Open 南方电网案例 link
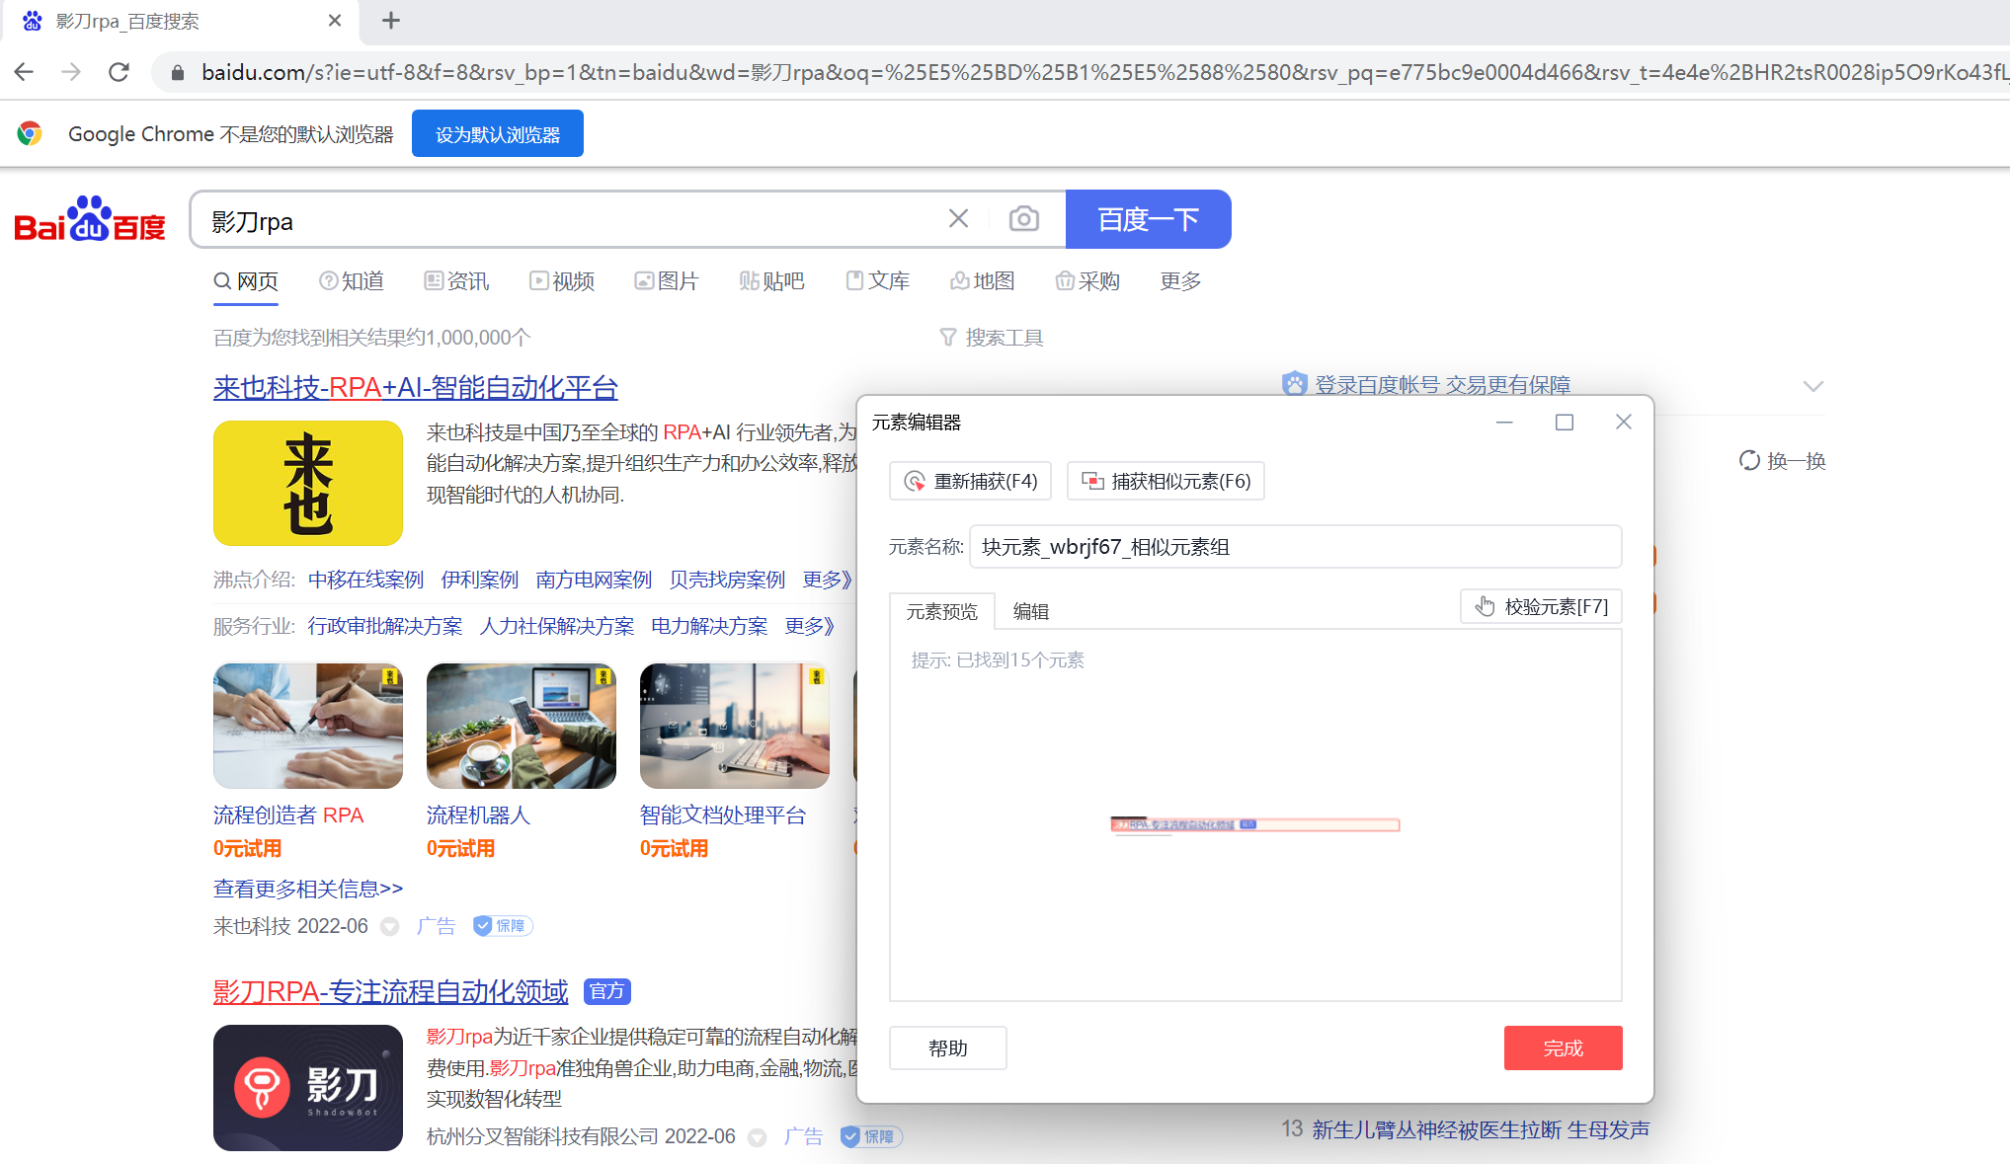Viewport: 2010px width, 1164px height. (x=594, y=580)
